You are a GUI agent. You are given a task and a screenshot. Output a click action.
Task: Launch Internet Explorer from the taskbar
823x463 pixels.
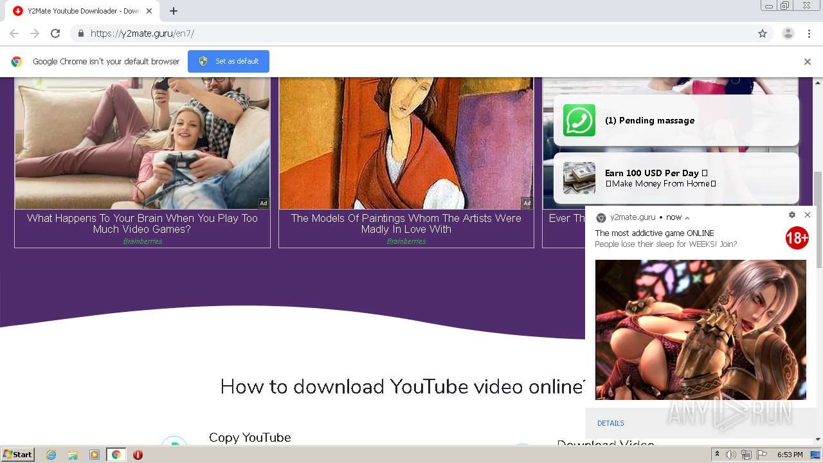coord(51,455)
